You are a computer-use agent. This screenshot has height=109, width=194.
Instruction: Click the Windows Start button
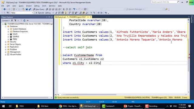(3, 106)
